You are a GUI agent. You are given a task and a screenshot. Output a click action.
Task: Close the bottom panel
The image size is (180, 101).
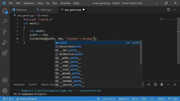[x=175, y=84]
